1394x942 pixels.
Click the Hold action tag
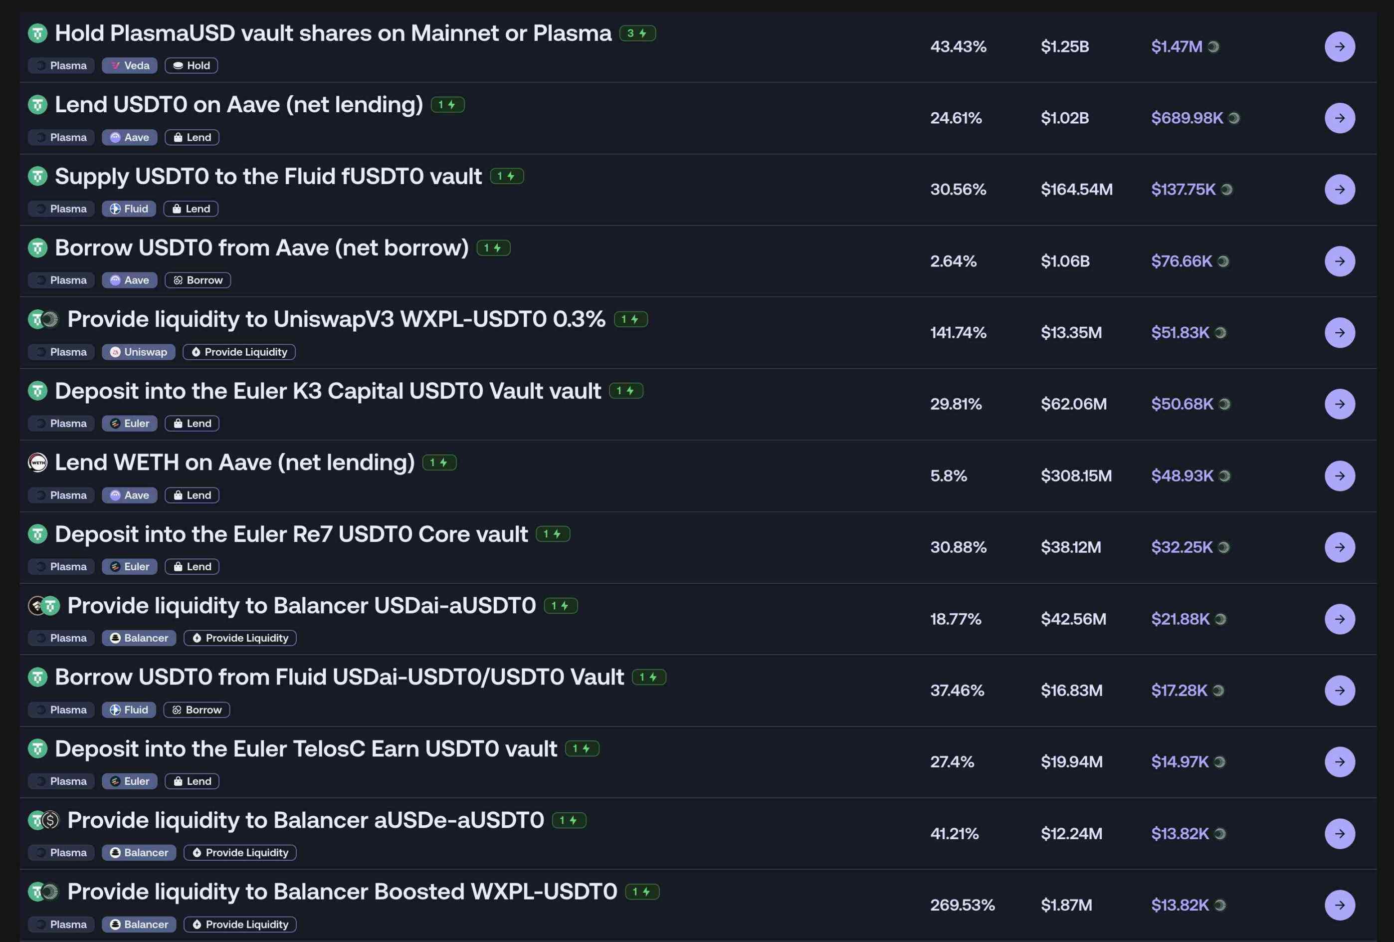(192, 65)
